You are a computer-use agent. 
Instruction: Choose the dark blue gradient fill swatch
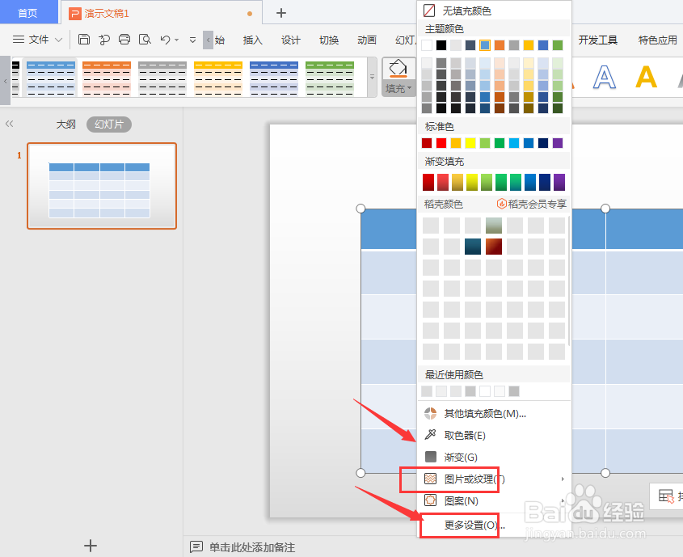pos(545,182)
